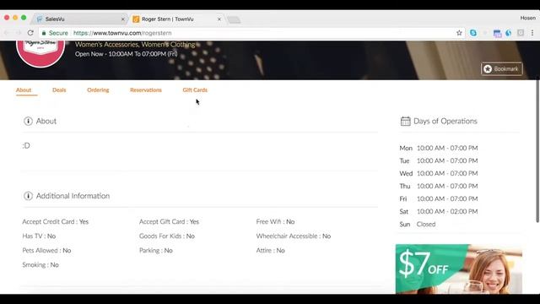Click 'Wheelchair Accessible : No' text
This screenshot has height=304, width=540.
[294, 236]
